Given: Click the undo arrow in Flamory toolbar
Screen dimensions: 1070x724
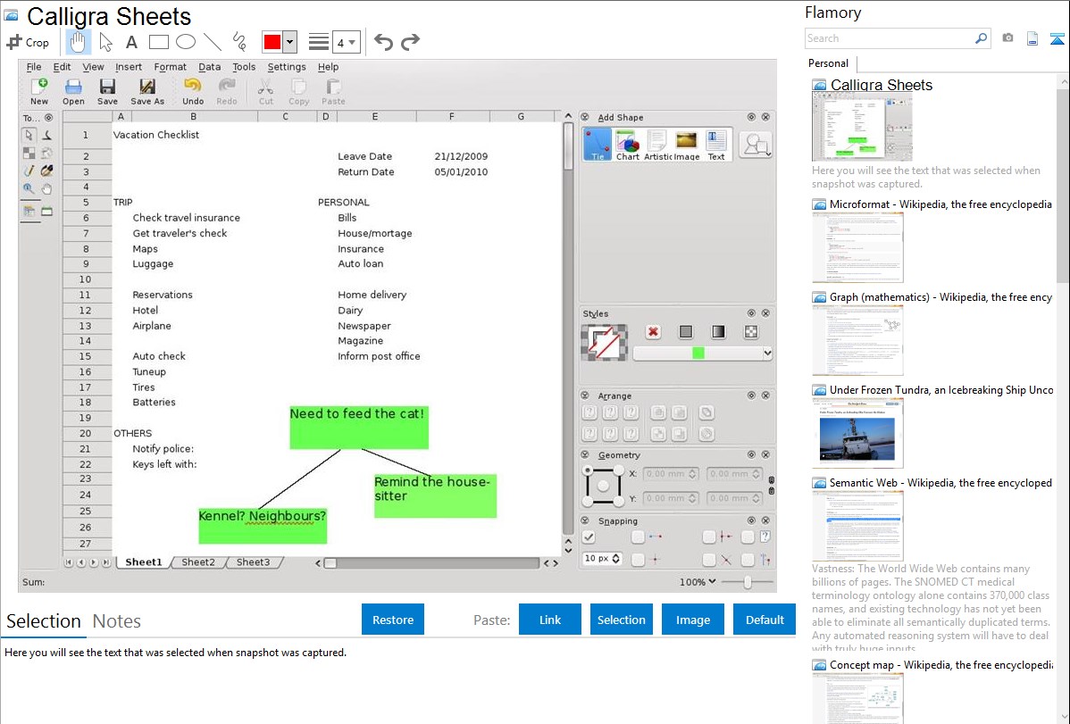Looking at the screenshot, I should [383, 42].
